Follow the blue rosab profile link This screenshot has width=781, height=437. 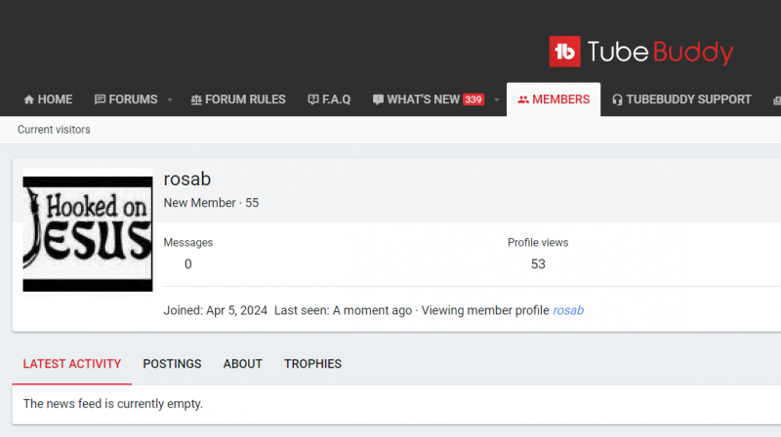pyautogui.click(x=568, y=310)
